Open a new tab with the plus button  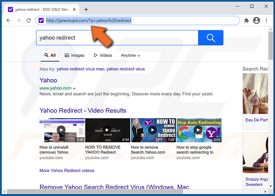(x=86, y=9)
